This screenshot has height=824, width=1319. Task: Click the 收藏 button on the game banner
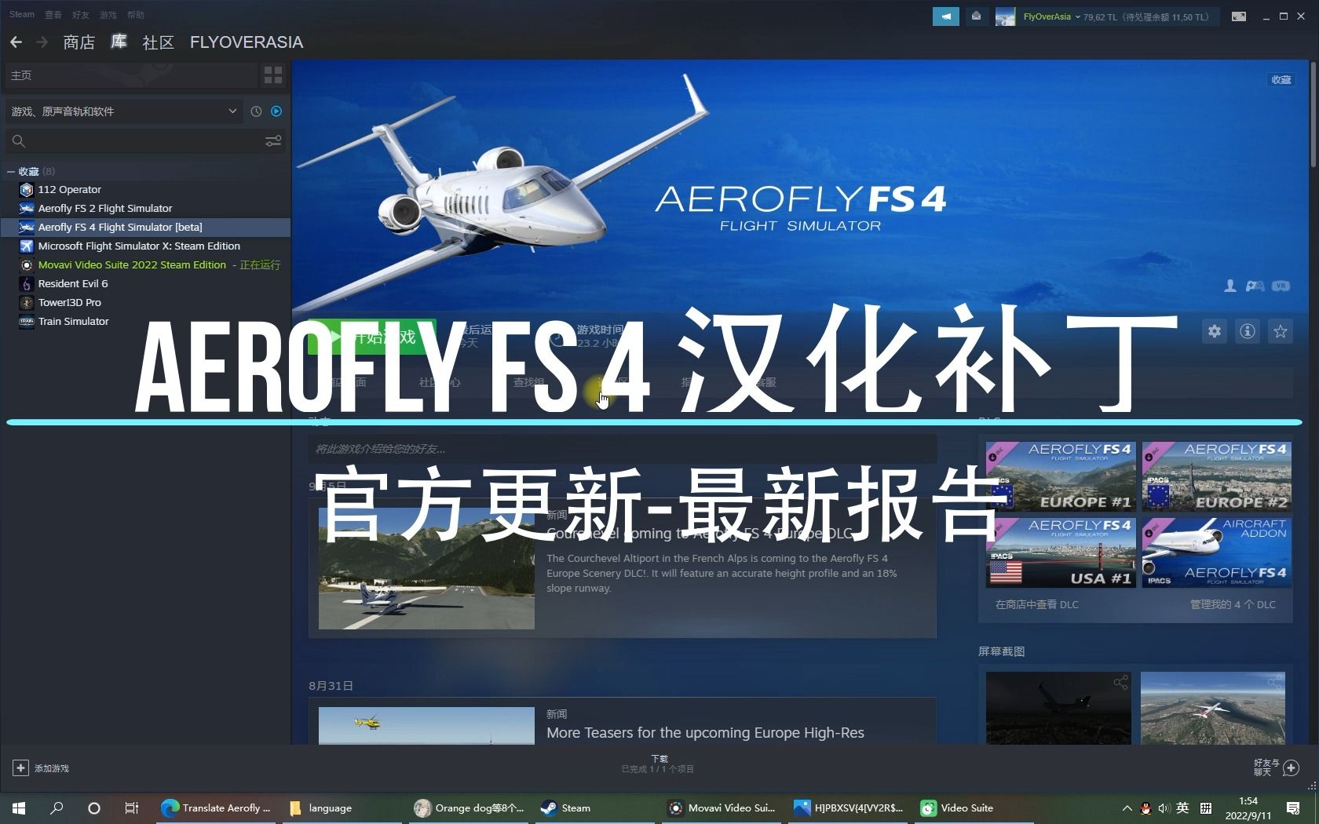tap(1281, 79)
